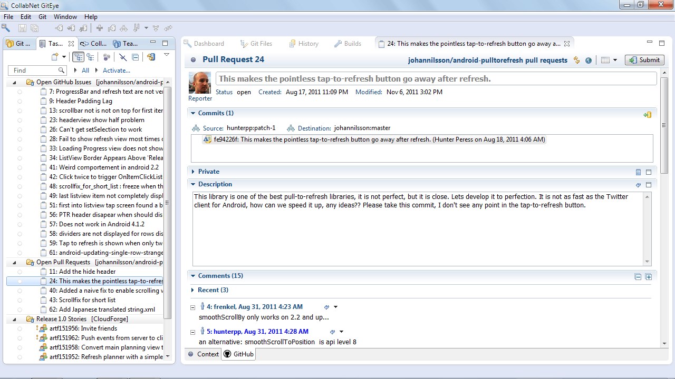Open the Builds tab

tap(348, 44)
